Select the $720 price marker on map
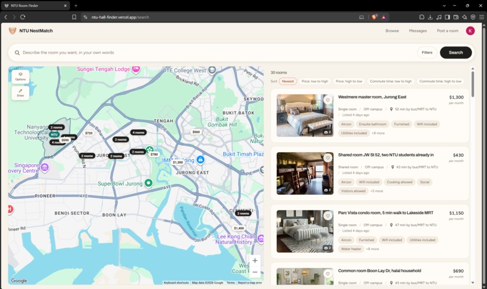 pos(89,133)
